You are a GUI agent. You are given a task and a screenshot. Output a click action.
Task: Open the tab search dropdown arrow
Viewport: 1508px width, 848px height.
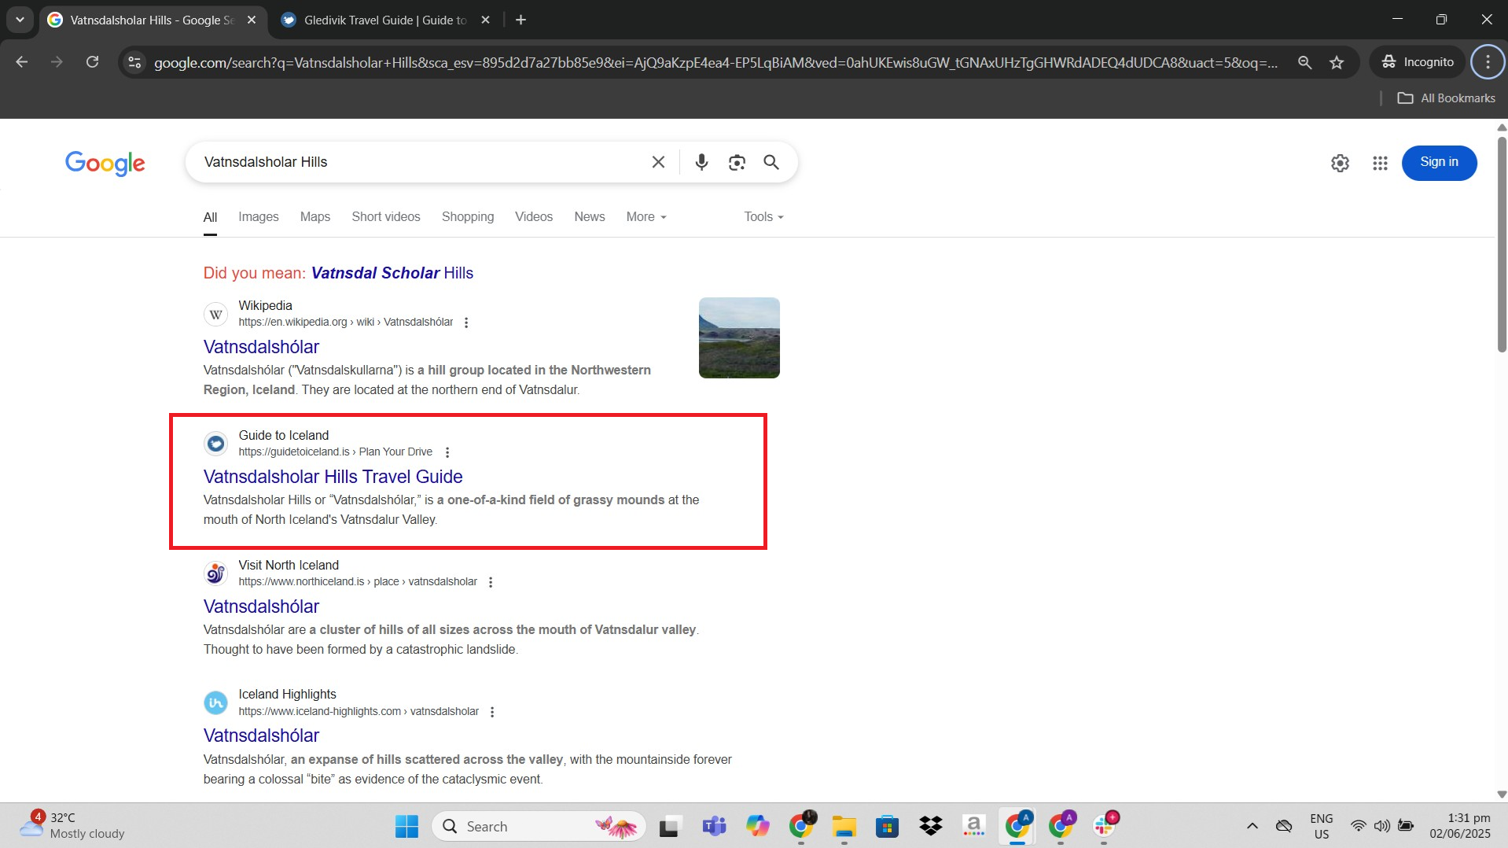20,20
